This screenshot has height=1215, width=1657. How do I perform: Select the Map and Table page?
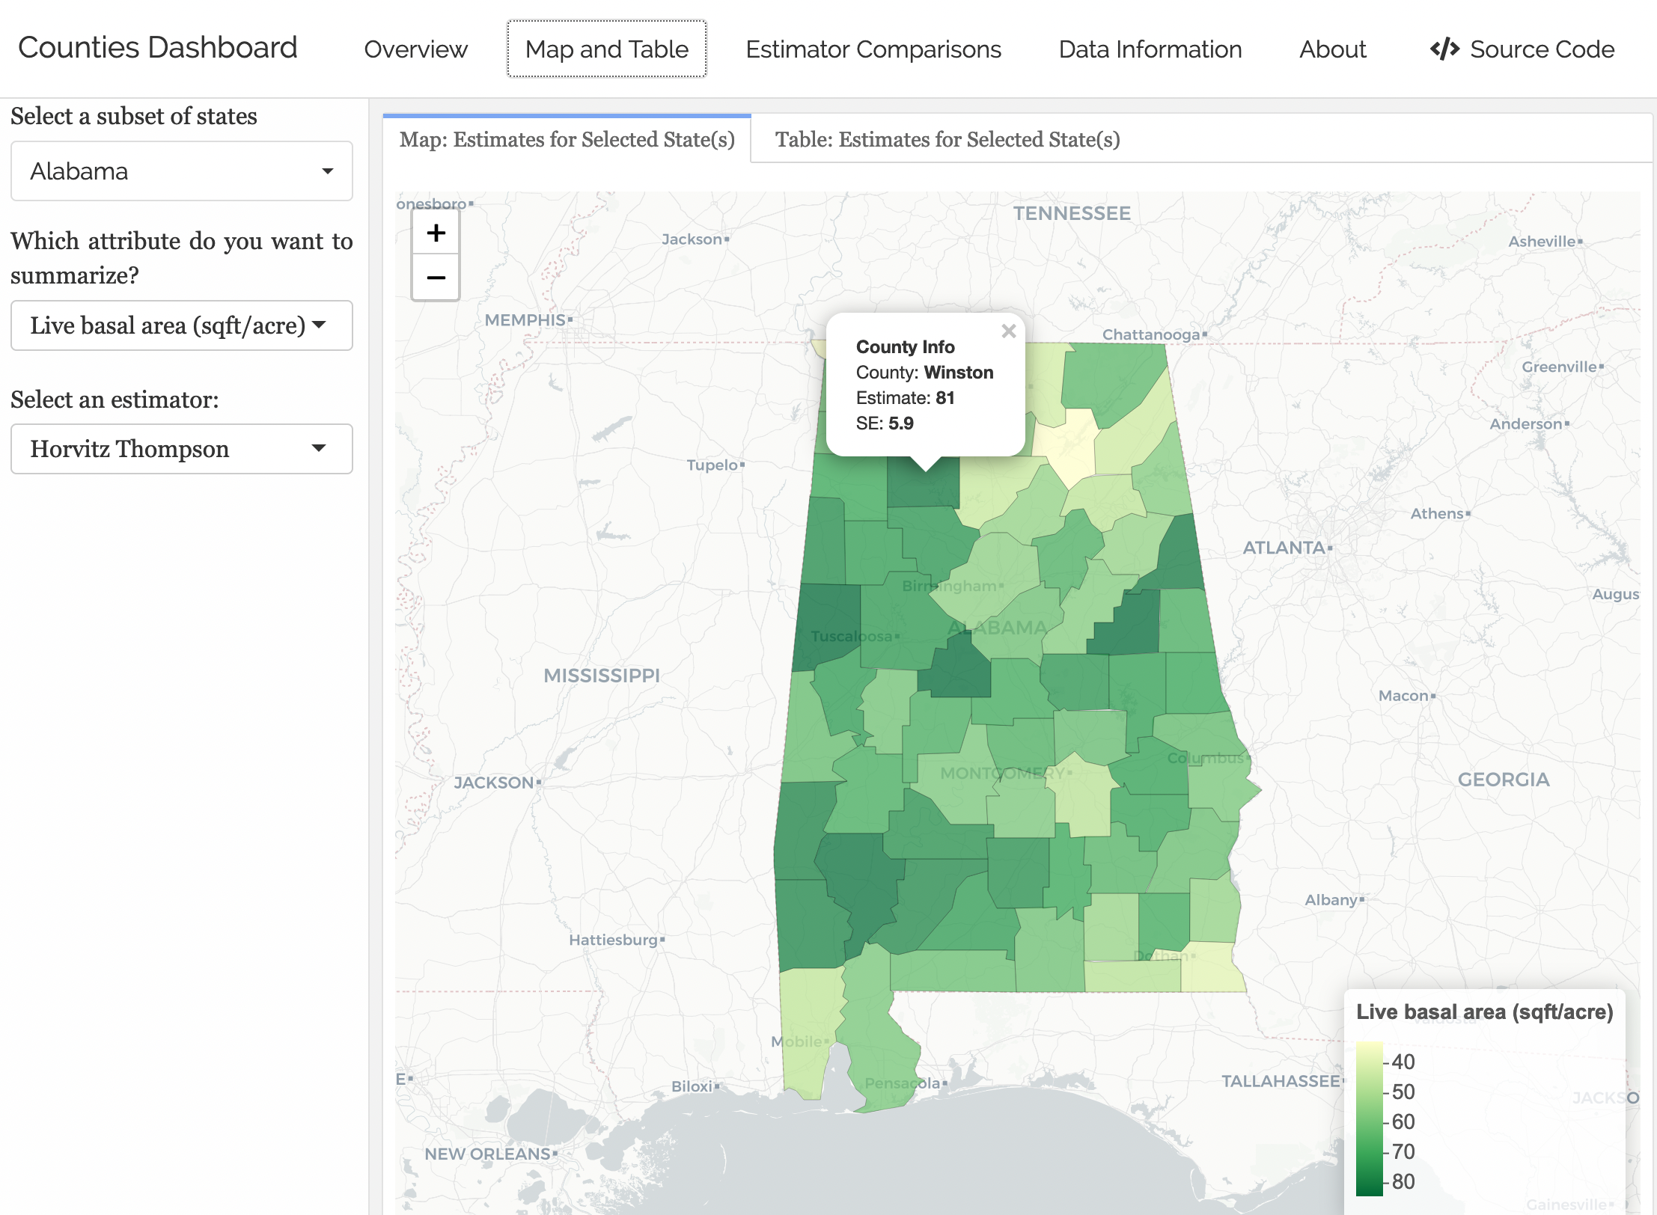[x=606, y=49]
